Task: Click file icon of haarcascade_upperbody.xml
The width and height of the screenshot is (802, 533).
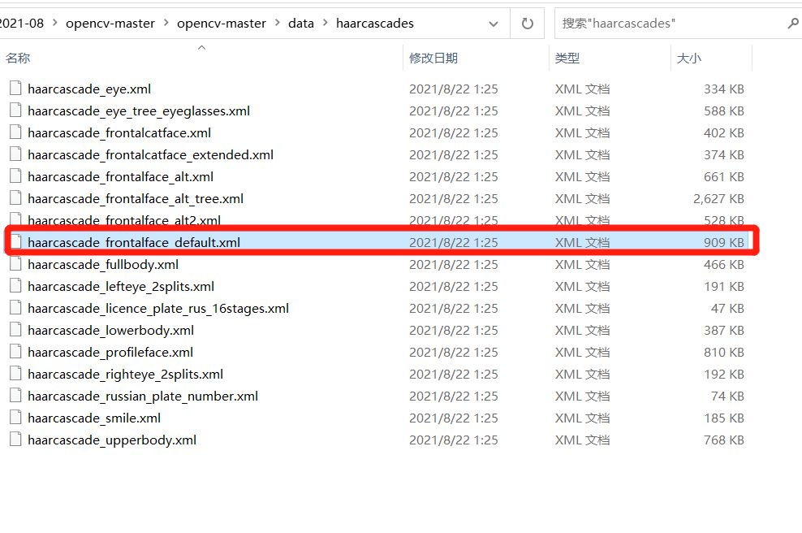Action: [x=16, y=440]
